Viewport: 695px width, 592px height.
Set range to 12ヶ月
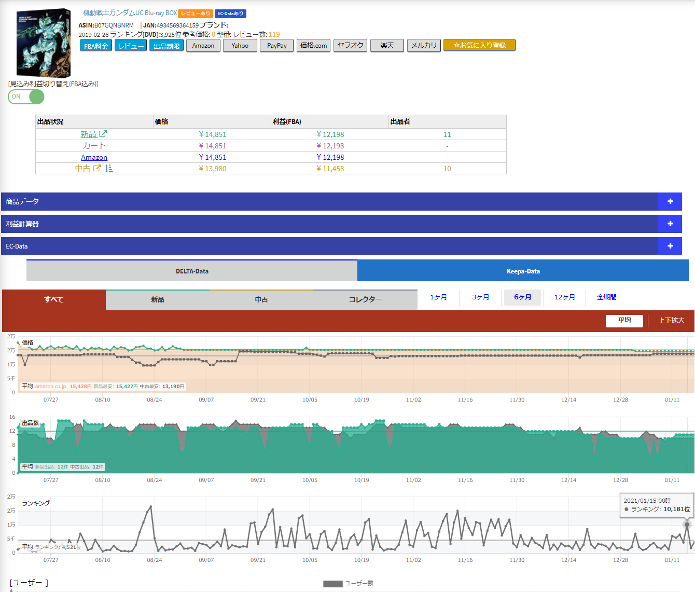[x=564, y=297]
